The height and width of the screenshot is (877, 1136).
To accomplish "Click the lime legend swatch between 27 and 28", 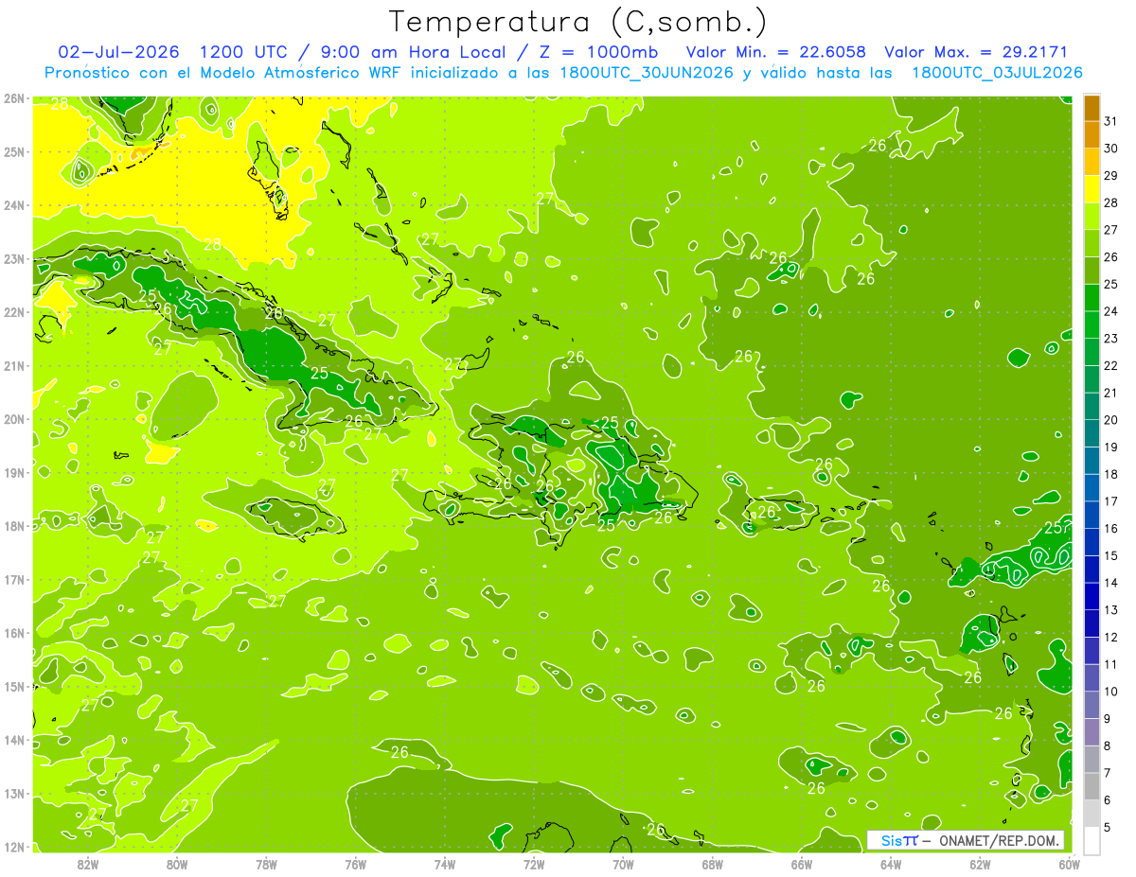I will pos(1092,217).
